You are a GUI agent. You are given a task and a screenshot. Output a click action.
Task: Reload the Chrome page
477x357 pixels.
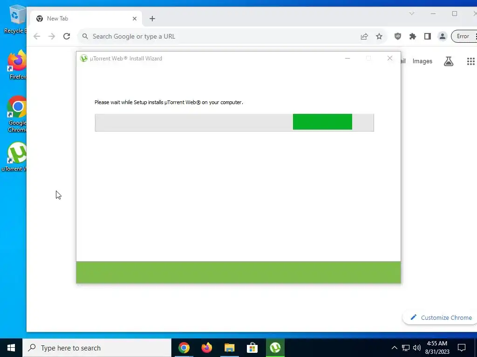click(x=67, y=36)
